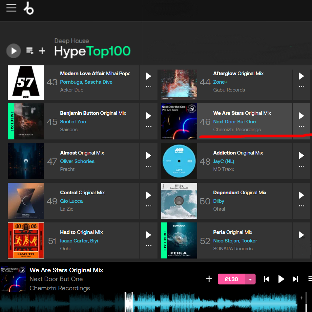Viewport: 312px width, 312px height.
Task: Add current player track to playlist
Action: [209, 279]
